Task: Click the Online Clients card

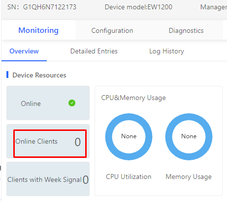Action: coord(48,141)
